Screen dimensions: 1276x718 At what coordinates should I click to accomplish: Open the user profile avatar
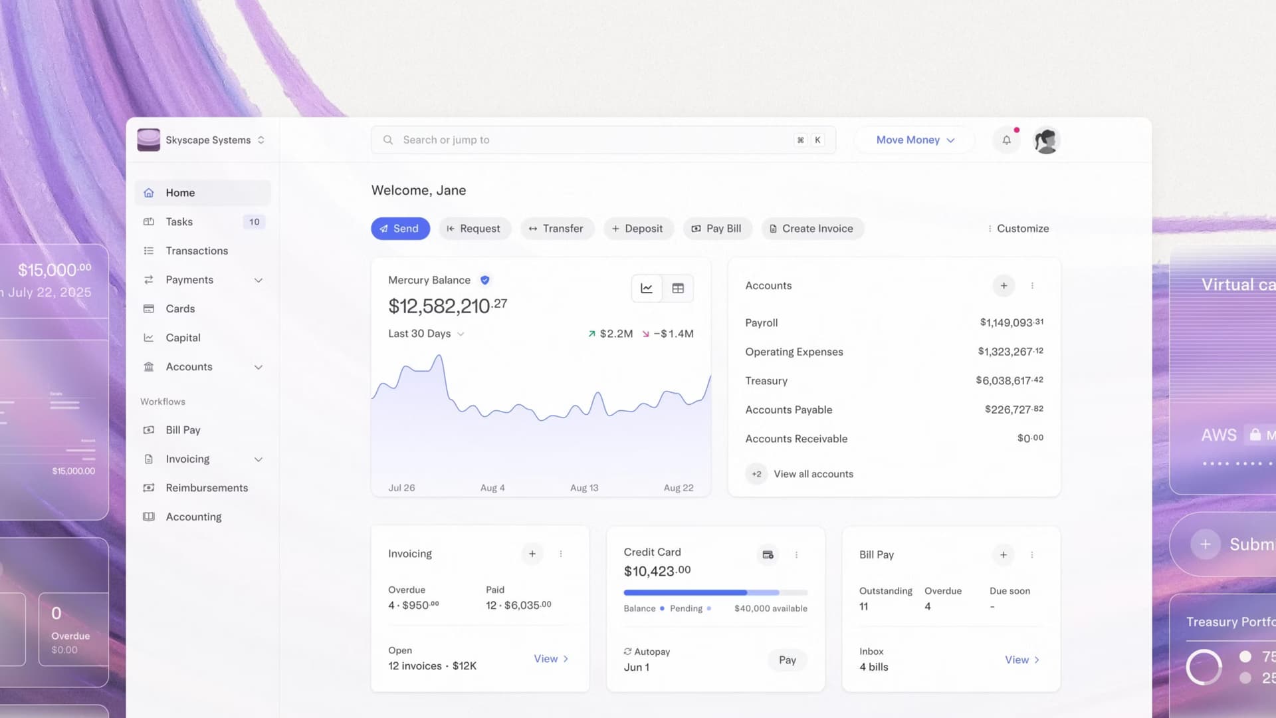[x=1046, y=140]
